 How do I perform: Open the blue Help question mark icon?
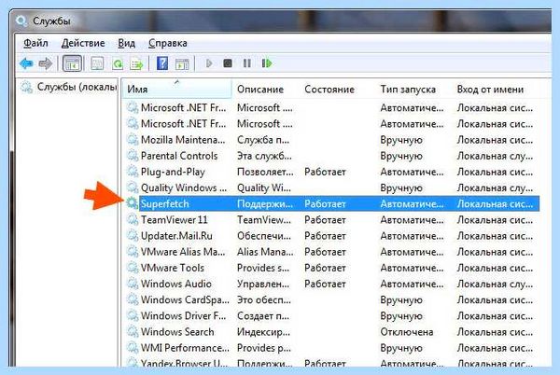162,63
